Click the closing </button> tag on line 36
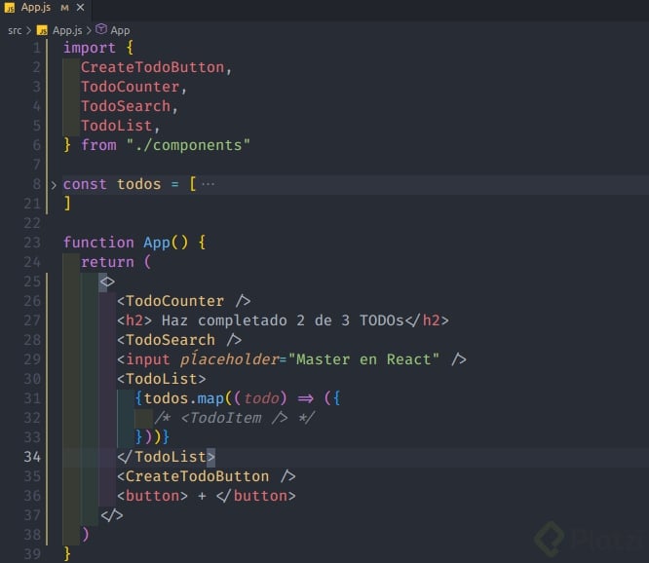 tap(256, 496)
